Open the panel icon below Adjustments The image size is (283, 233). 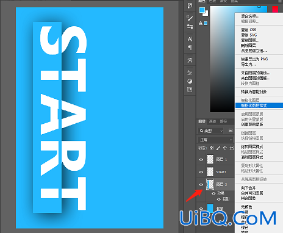190,90
